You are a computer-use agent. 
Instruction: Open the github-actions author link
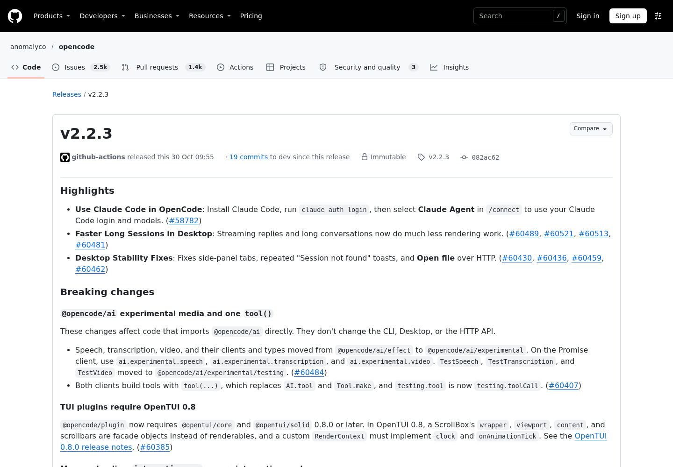click(x=99, y=157)
